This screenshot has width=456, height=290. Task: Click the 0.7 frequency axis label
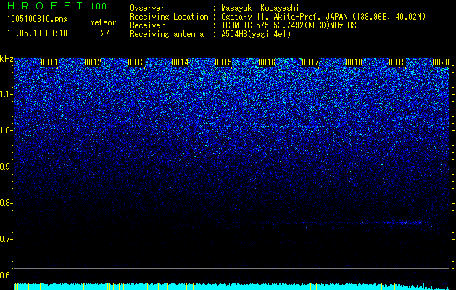[7, 239]
